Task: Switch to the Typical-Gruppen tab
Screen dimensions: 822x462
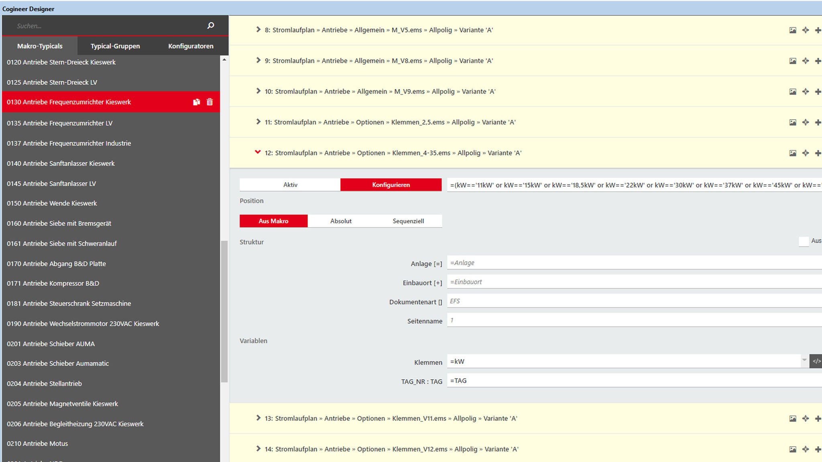Action: 115,46
